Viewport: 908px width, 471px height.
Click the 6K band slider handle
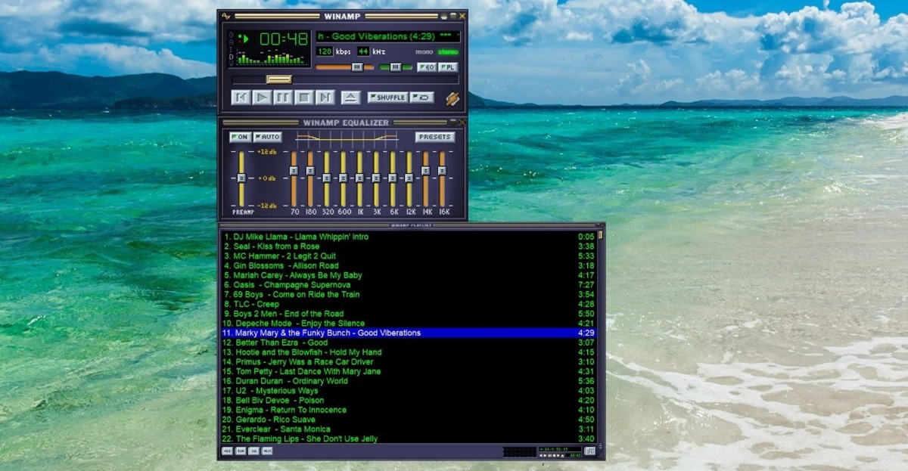(x=393, y=178)
